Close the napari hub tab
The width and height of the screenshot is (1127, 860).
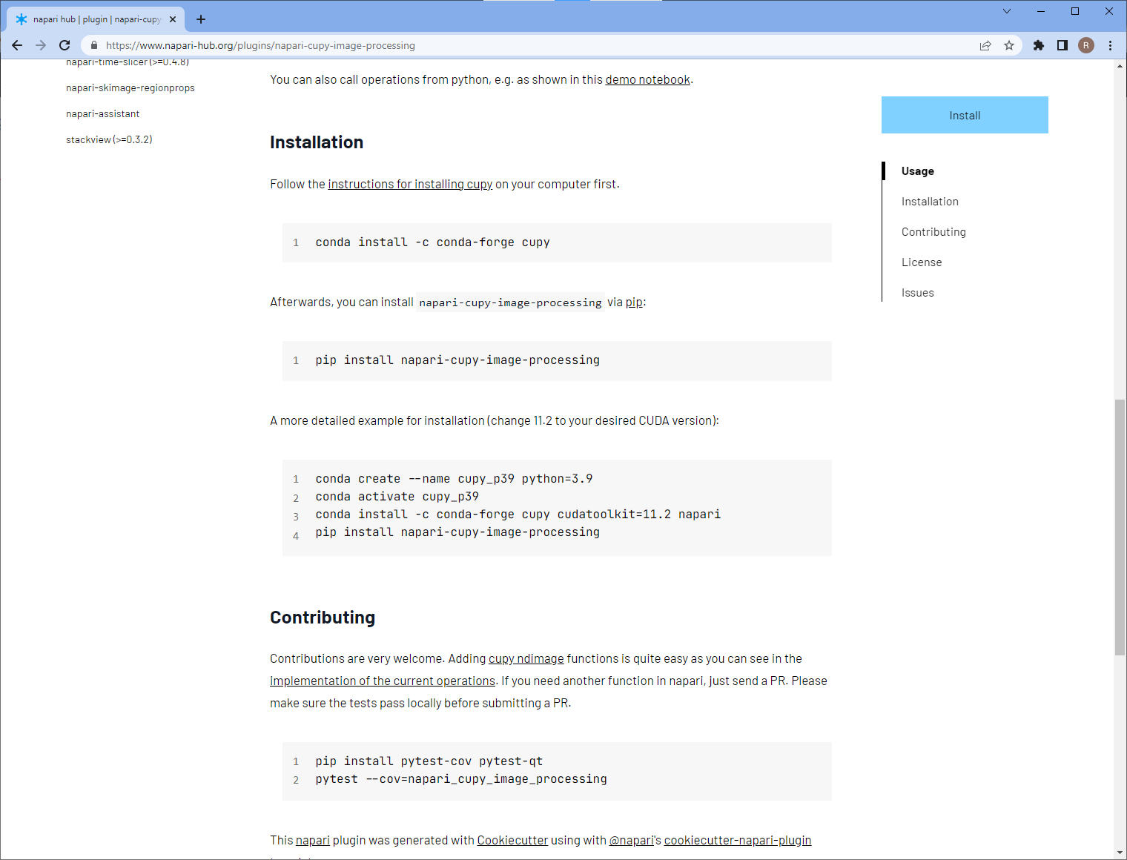pyautogui.click(x=173, y=19)
